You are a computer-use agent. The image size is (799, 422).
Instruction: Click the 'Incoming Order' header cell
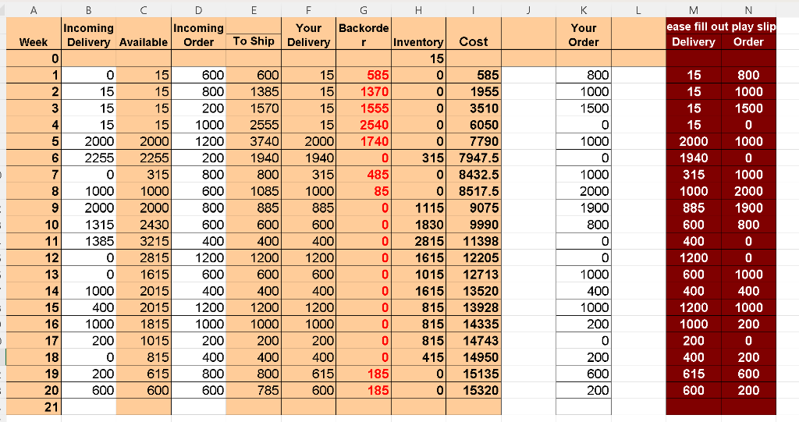[199, 34]
